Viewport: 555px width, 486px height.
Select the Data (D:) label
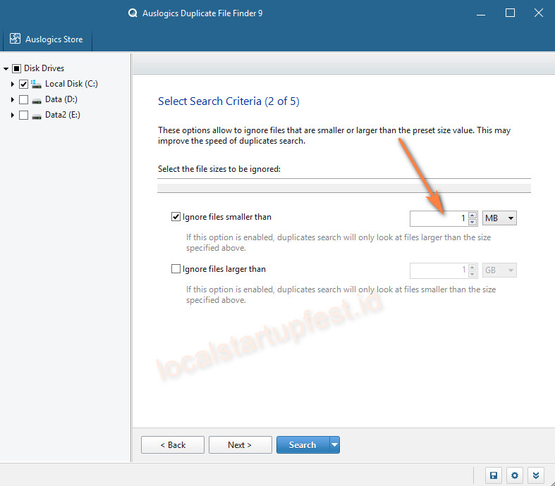coord(61,99)
